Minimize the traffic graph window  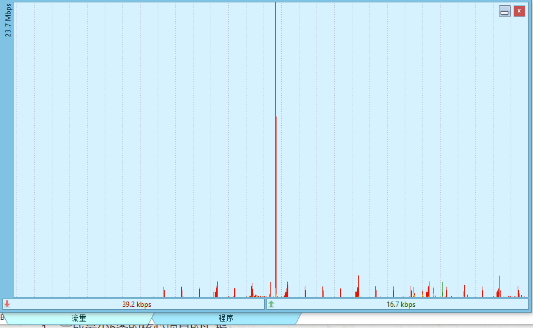505,11
